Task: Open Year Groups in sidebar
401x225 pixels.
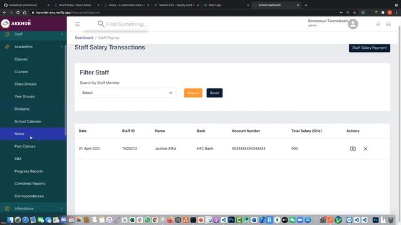Action: click(x=24, y=96)
